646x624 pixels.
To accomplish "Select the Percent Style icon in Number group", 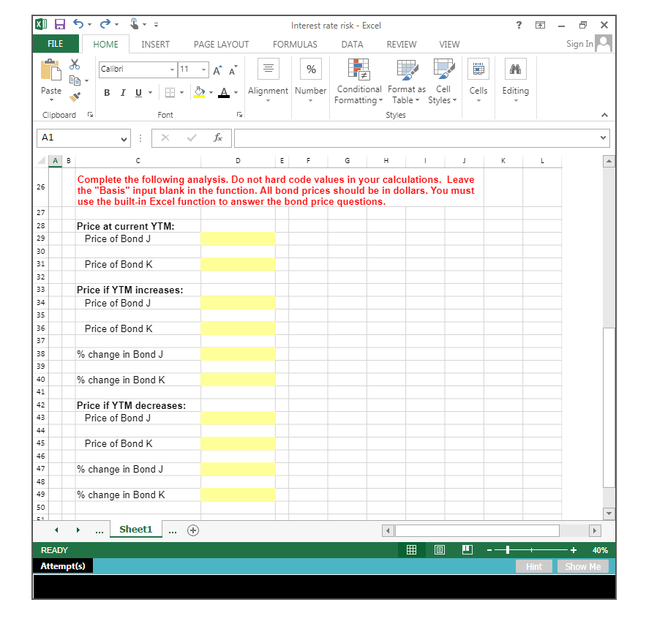I will pos(310,68).
